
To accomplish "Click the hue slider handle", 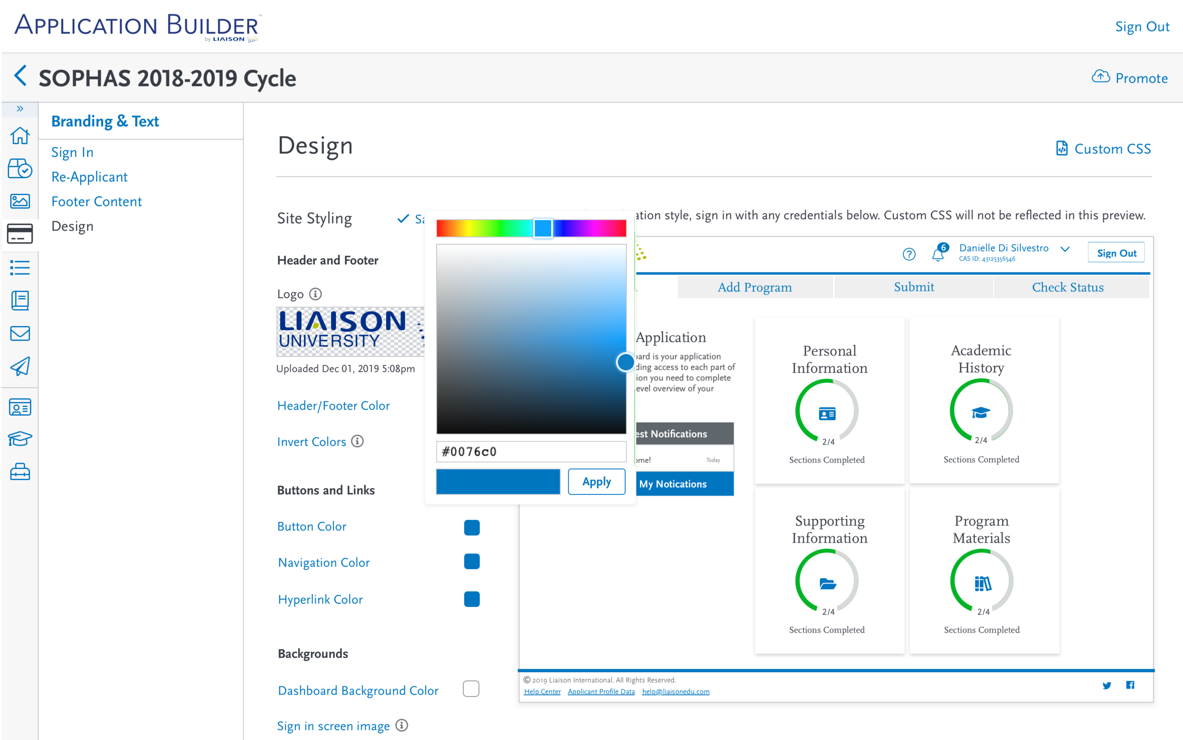I will click(x=543, y=228).
